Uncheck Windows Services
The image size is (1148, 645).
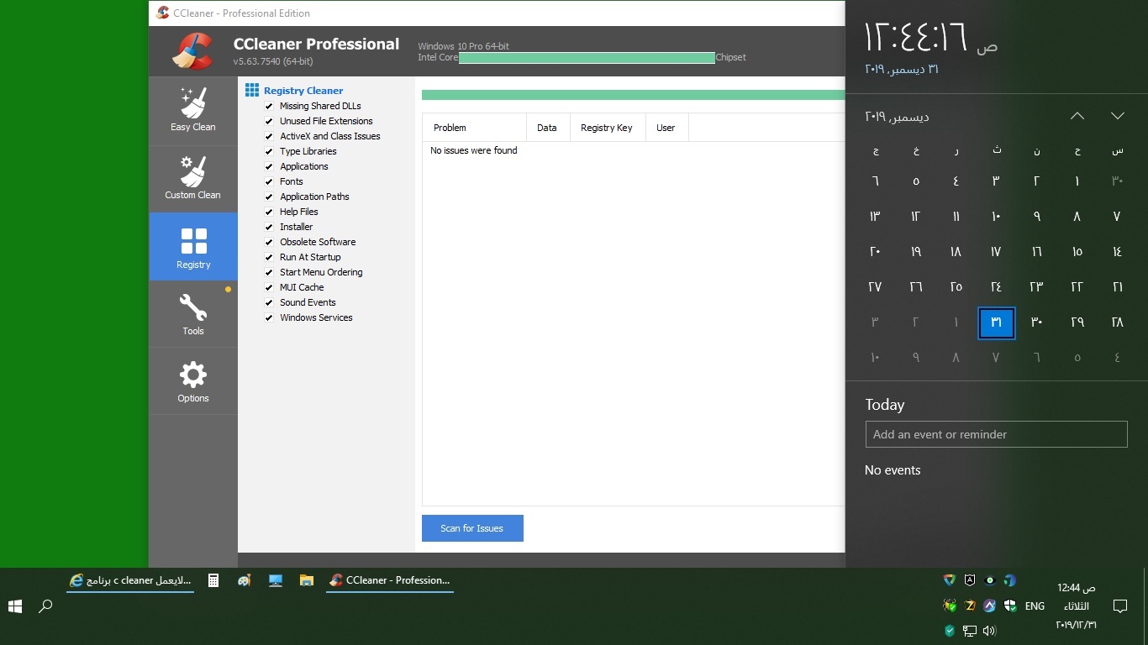tap(269, 317)
